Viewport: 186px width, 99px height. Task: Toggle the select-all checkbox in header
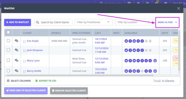pos(8,32)
